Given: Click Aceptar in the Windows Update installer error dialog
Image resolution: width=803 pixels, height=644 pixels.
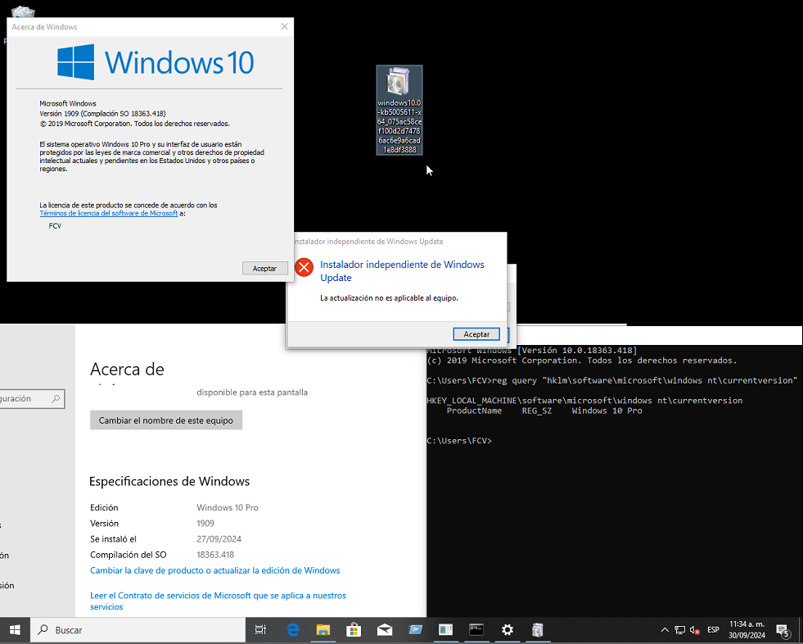Looking at the screenshot, I should click(x=476, y=333).
